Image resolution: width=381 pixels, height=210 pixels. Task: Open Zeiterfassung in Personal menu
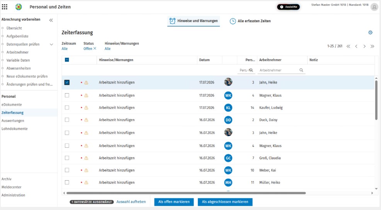click(x=13, y=113)
